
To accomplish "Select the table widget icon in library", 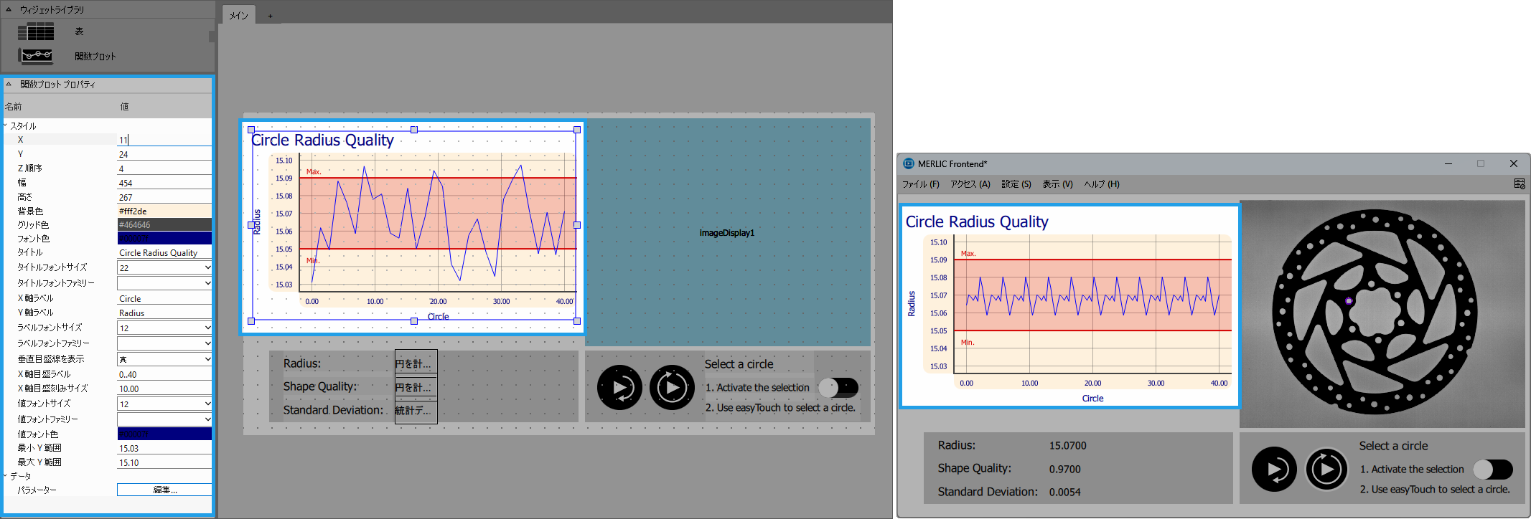I will pos(36,32).
